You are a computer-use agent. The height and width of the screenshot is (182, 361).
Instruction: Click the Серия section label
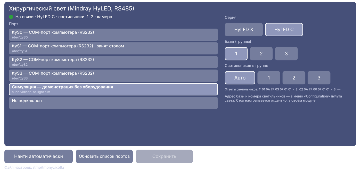(x=231, y=18)
